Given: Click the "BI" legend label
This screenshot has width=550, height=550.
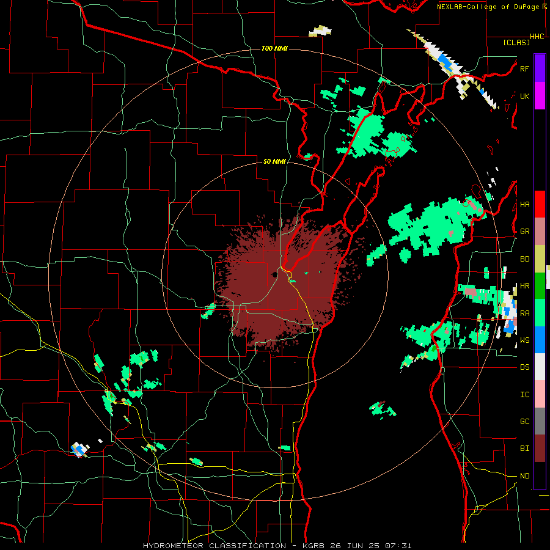Looking at the screenshot, I should (x=524, y=449).
